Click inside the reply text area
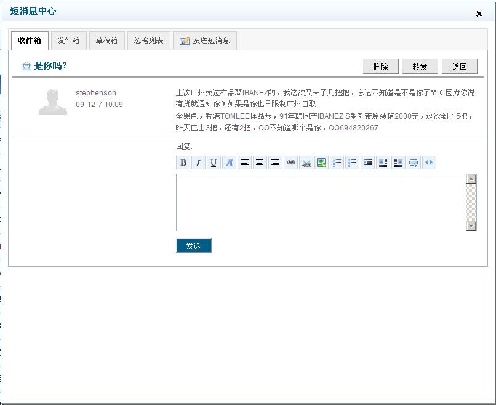This screenshot has height=405, width=496. (320, 202)
